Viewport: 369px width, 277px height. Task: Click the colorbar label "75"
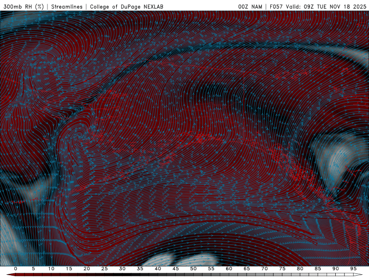click(282, 269)
